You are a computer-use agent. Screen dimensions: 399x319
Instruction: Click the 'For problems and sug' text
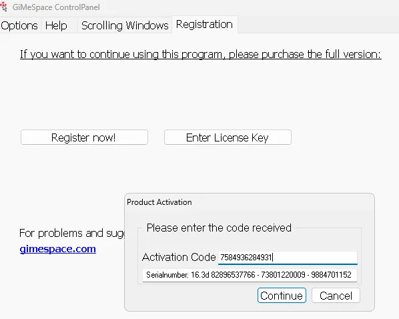72,233
